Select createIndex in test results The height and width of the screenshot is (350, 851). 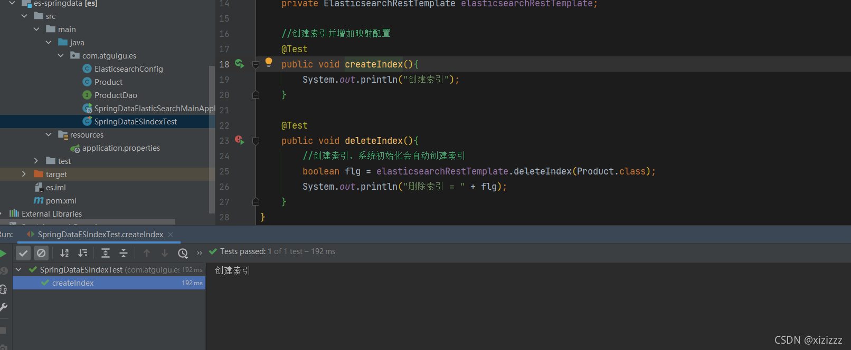[109, 283]
